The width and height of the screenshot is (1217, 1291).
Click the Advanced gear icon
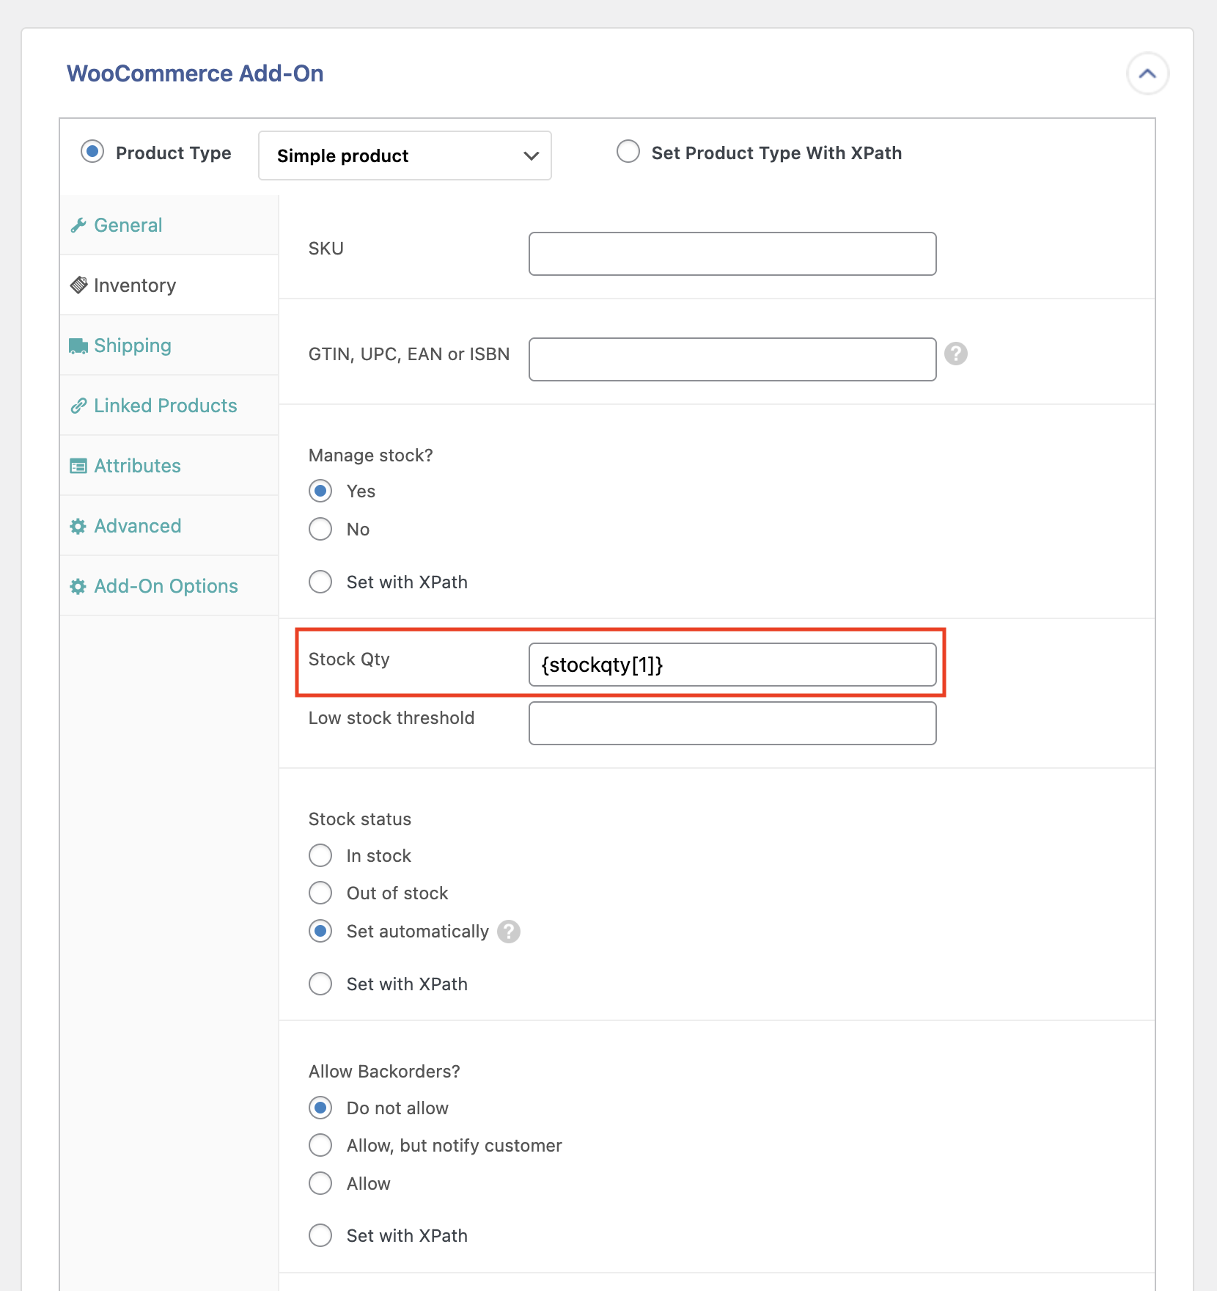(x=78, y=526)
